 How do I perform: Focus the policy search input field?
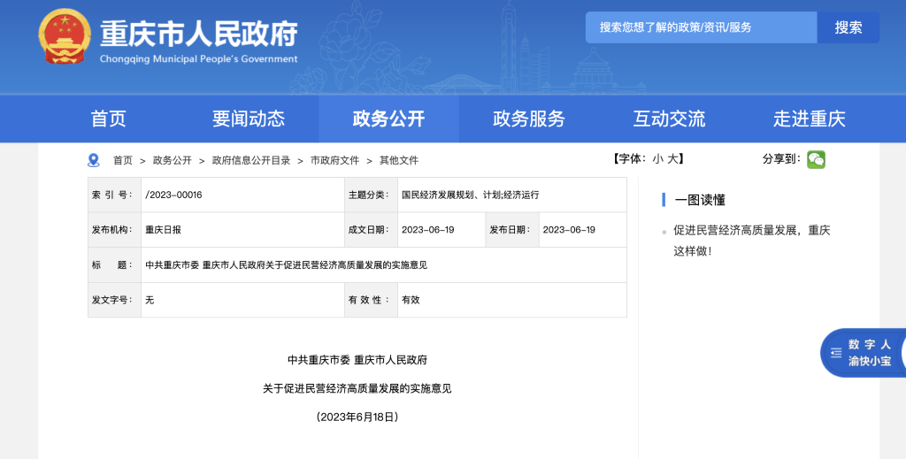(x=700, y=27)
